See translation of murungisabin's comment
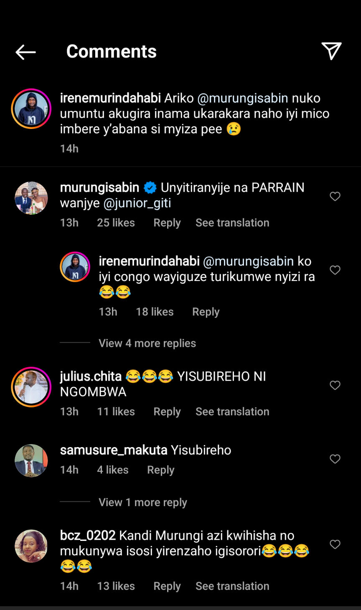This screenshot has width=361, height=610. [x=232, y=223]
